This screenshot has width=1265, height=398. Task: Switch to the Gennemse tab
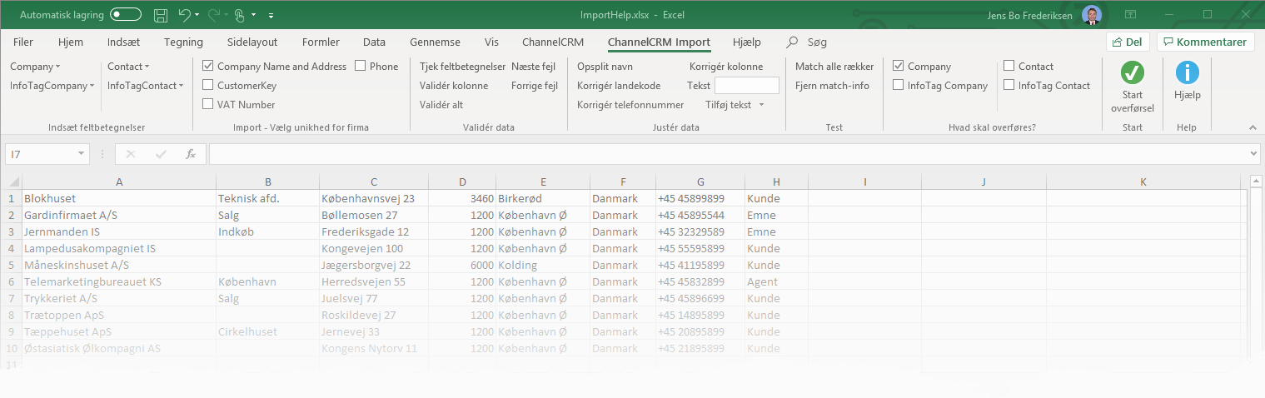click(435, 42)
